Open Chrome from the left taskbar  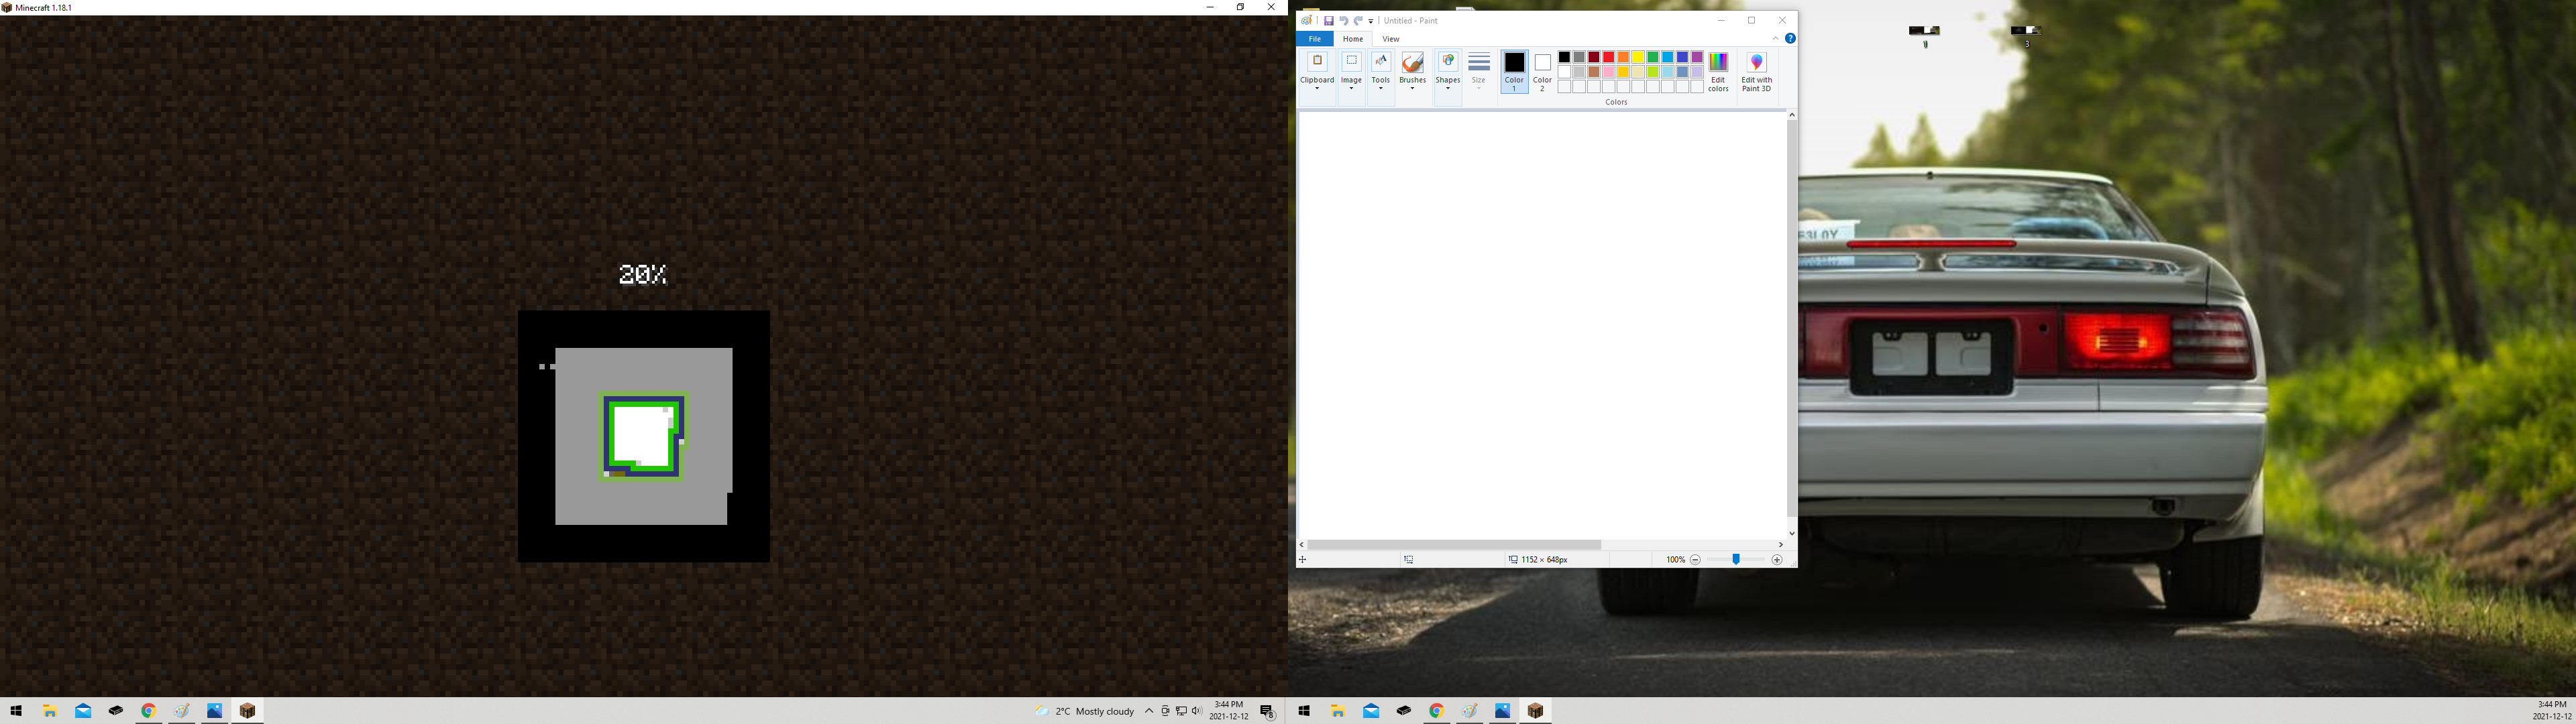tap(148, 711)
